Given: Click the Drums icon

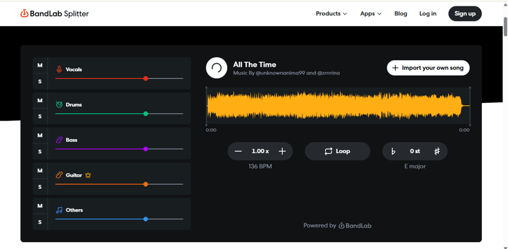Looking at the screenshot, I should pos(59,105).
